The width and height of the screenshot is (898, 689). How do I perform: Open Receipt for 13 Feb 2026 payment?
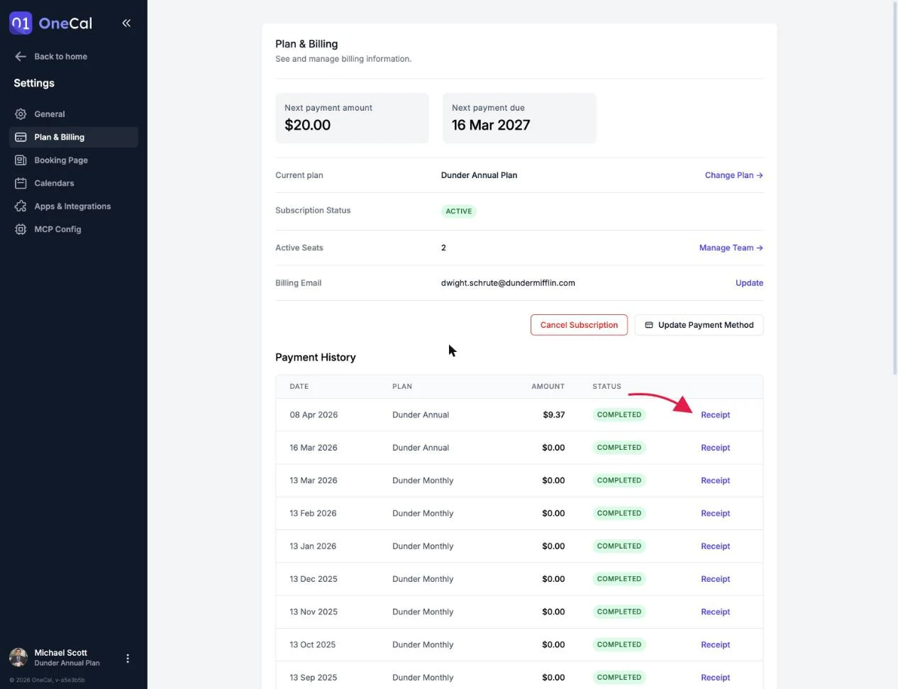pyautogui.click(x=715, y=514)
